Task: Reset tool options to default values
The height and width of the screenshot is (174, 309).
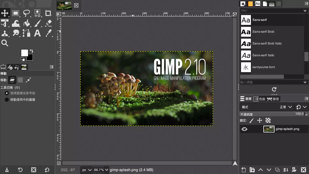Action: (47, 170)
